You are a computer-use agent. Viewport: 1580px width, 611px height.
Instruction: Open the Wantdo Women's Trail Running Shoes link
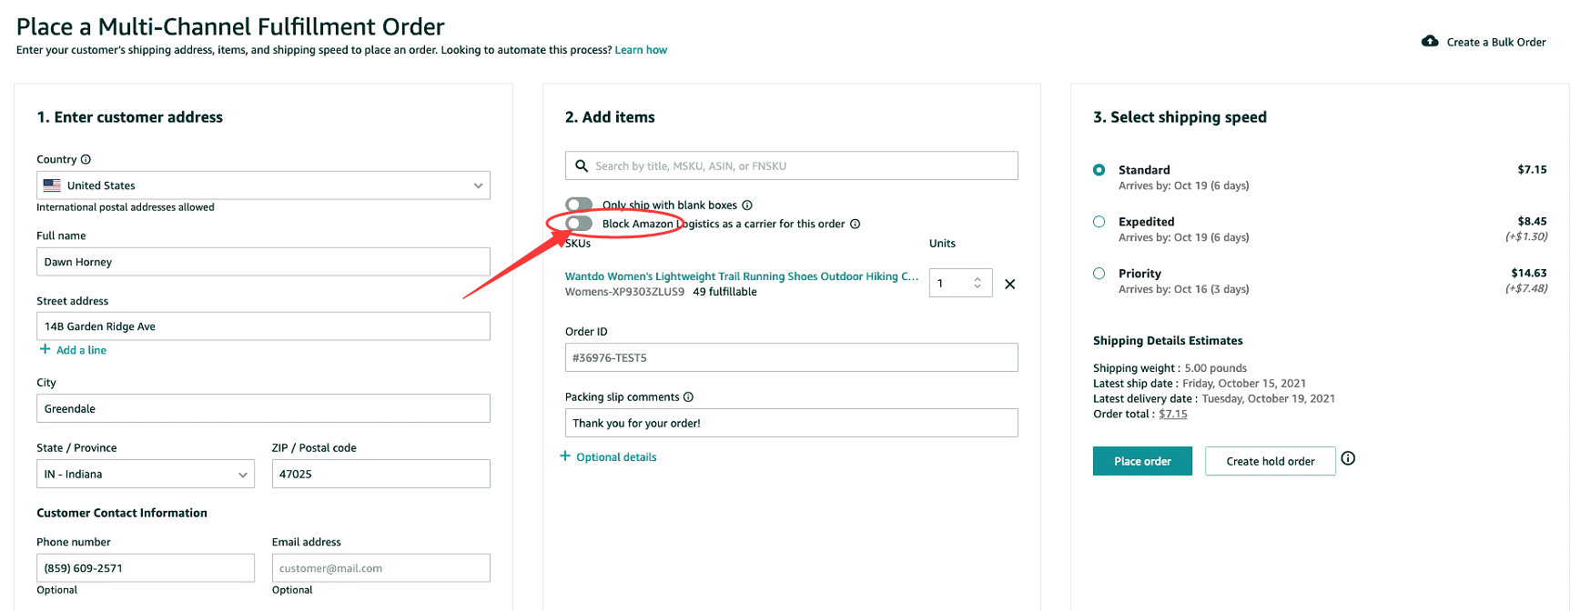point(741,276)
